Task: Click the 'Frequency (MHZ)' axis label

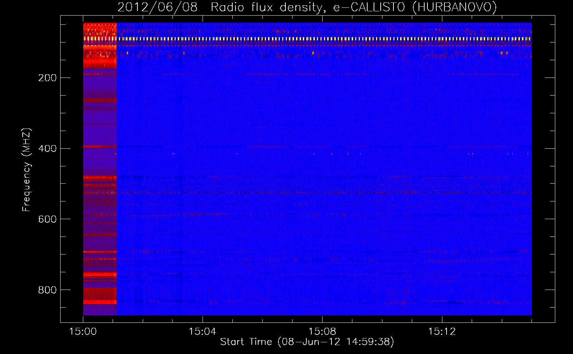Action: click(x=27, y=170)
